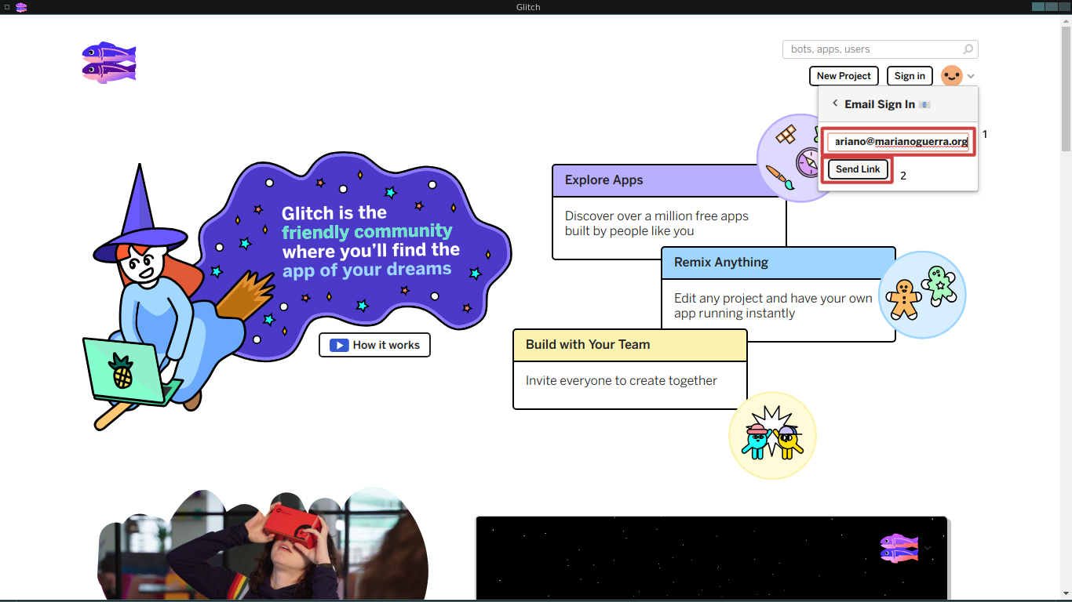This screenshot has height=602, width=1072.
Task: Click the gingerbread people illustration
Action: 922,295
